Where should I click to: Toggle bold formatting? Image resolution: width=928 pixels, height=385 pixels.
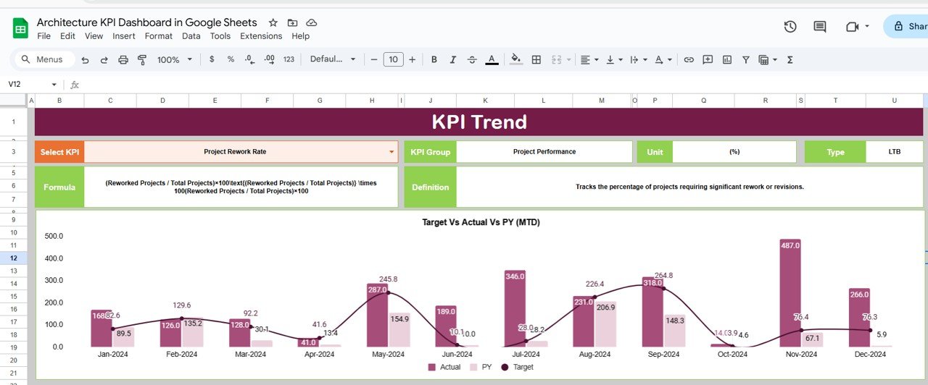pos(434,59)
